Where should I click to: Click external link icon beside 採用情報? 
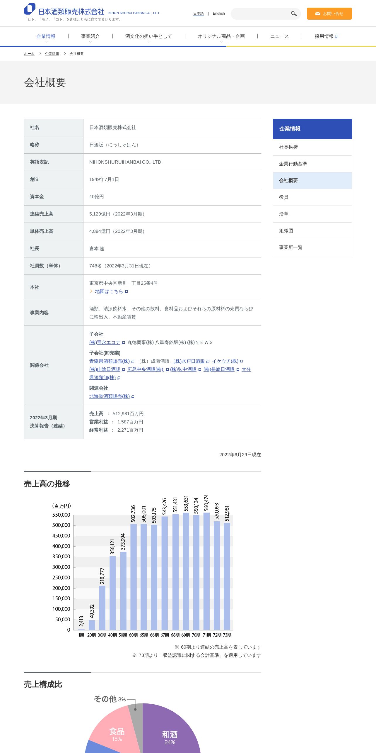pos(336,36)
